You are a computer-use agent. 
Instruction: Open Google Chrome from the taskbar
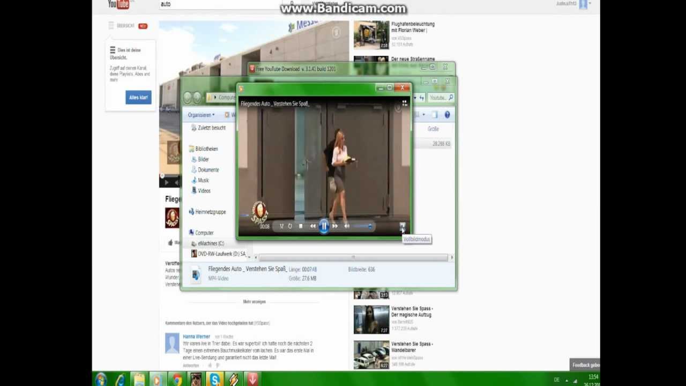click(176, 380)
